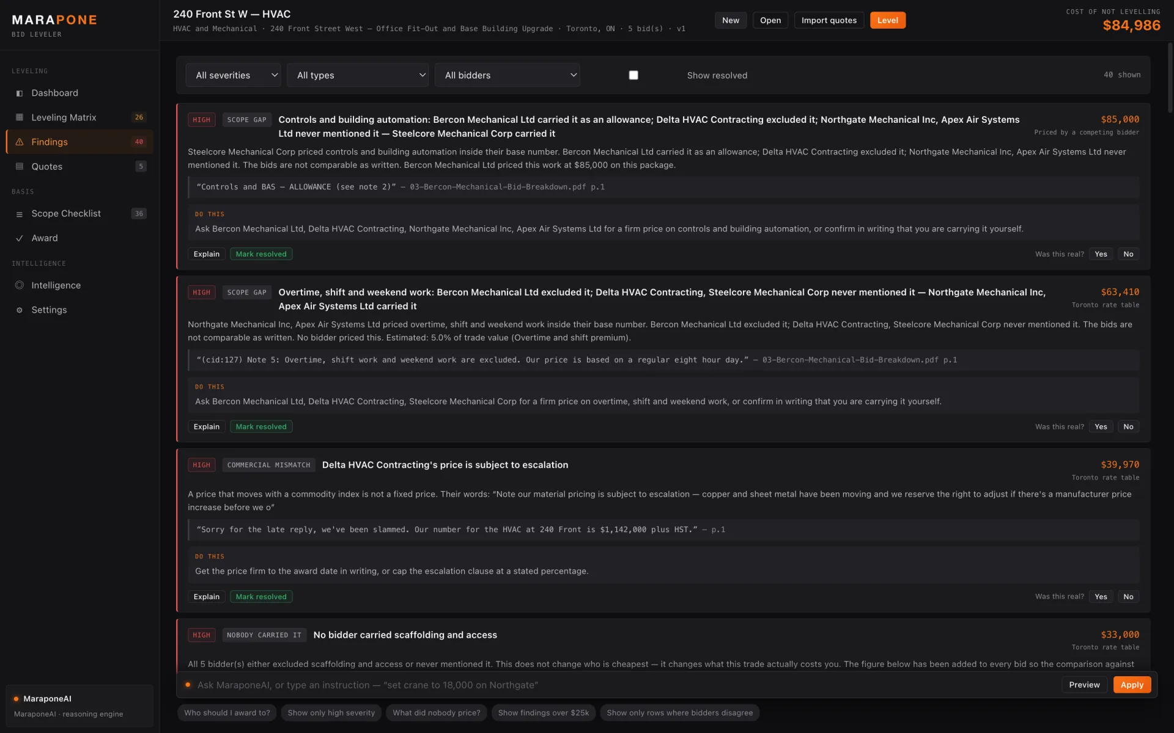This screenshot has width=1174, height=733.
Task: Click the Award checkmark icon
Action: 20,238
